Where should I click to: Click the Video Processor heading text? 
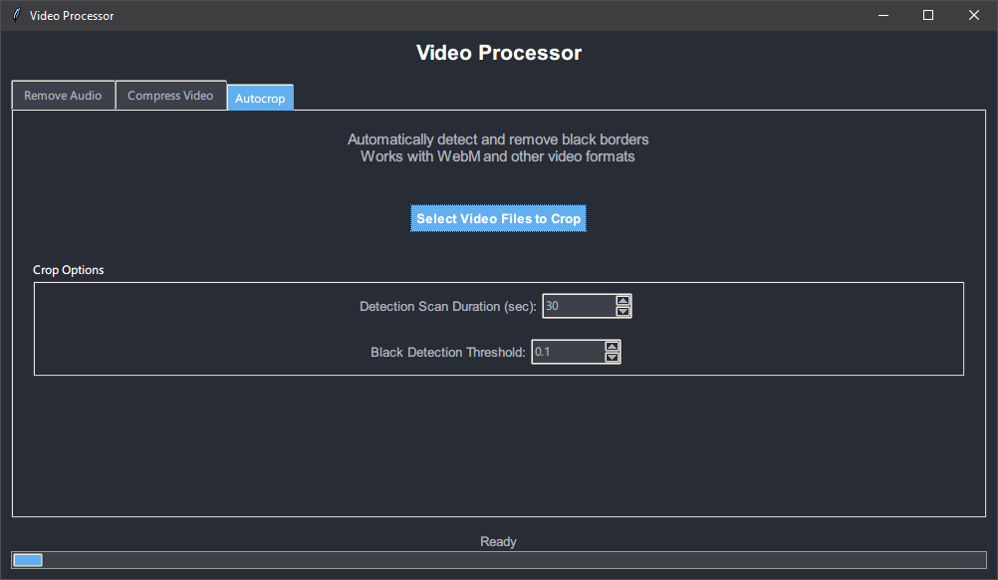click(499, 53)
